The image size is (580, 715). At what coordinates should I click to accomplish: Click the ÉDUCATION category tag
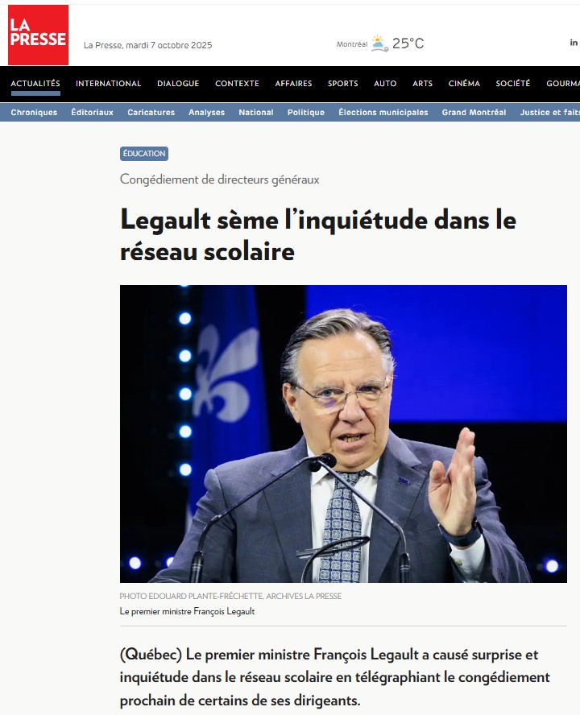[144, 154]
